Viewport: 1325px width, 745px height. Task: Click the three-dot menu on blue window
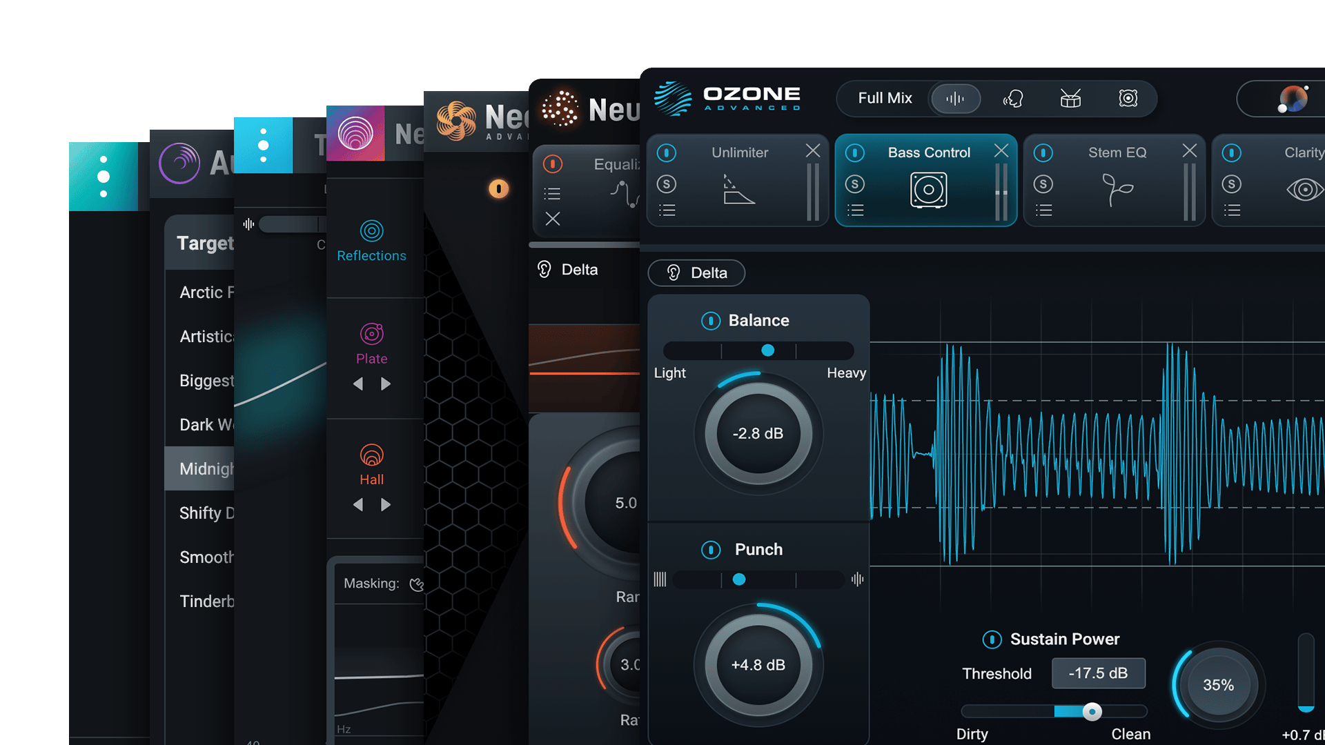263,145
